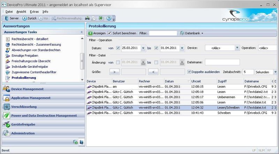This screenshot has width=279, height=154.
Task: Sort by the Benutzer column header
Action: pyautogui.click(x=125, y=81)
